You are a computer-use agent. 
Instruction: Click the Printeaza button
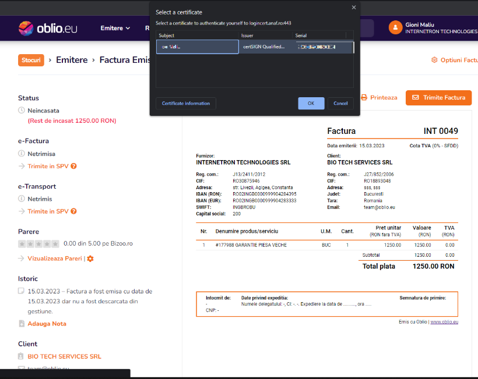click(379, 97)
